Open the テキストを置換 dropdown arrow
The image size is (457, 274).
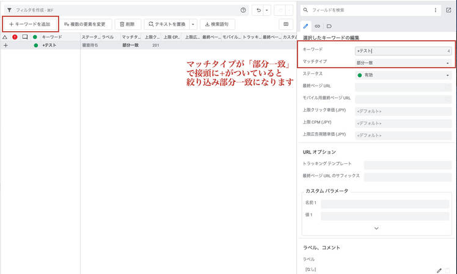pos(193,24)
